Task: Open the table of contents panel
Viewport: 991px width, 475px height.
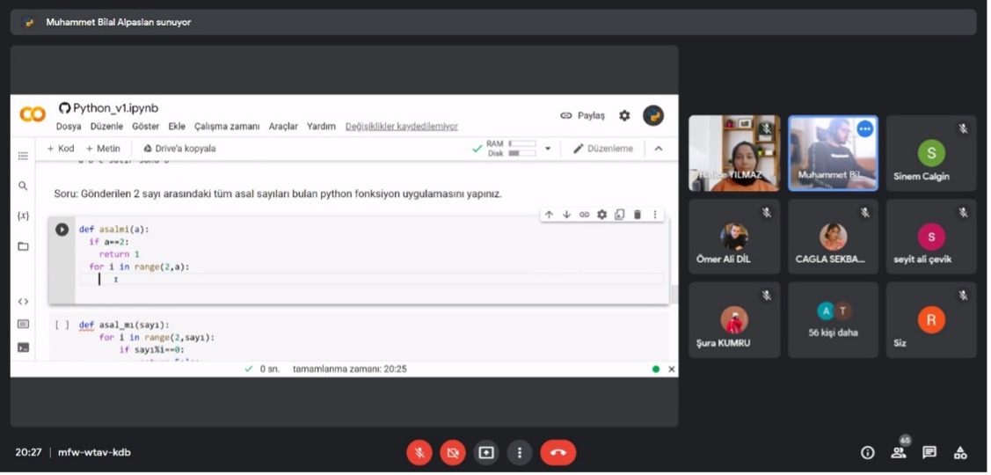Action: 24,156
